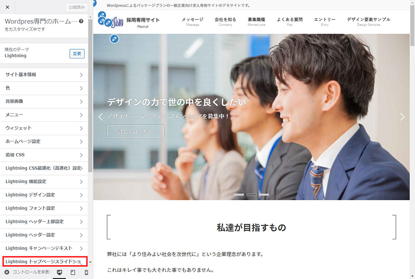Close the customizer with the X icon
415x279 pixels.
pyautogui.click(x=7, y=7)
